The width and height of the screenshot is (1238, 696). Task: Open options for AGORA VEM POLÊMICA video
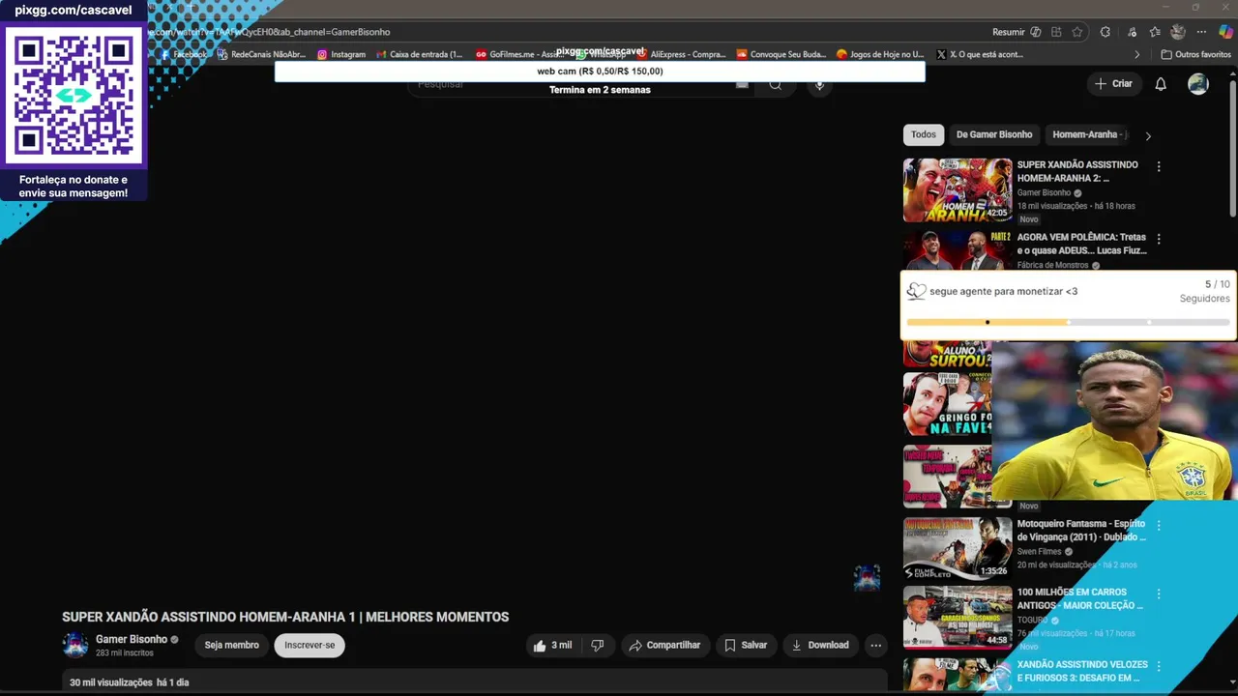click(x=1159, y=239)
